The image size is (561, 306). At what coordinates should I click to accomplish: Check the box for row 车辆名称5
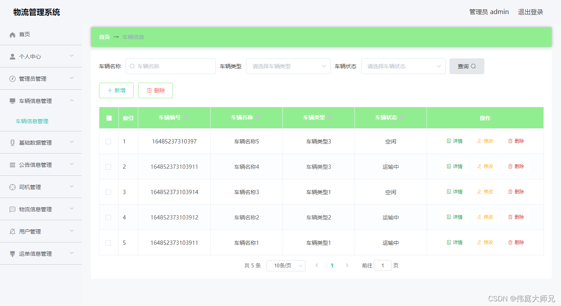[x=108, y=142]
